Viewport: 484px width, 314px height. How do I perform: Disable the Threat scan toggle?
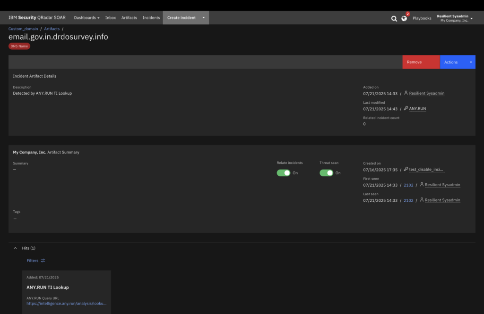tap(326, 173)
